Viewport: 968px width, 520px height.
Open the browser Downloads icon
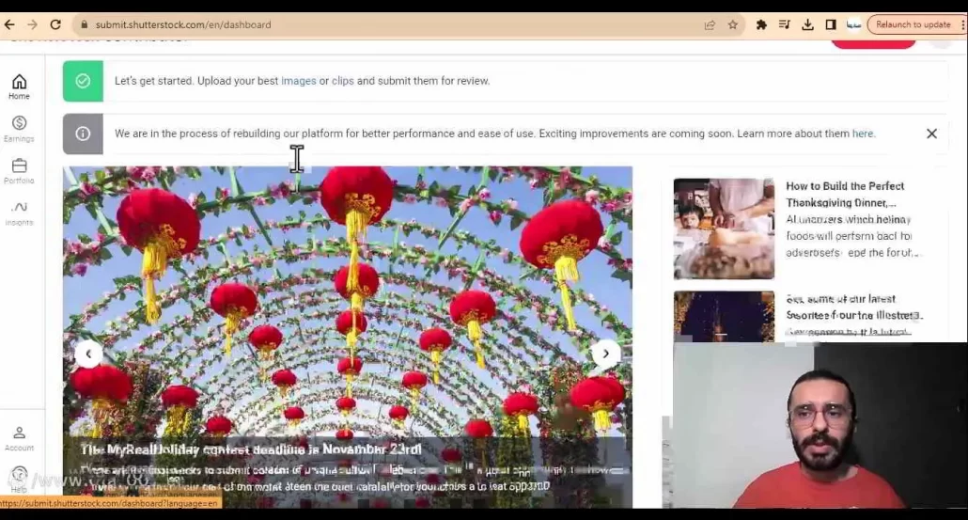807,24
